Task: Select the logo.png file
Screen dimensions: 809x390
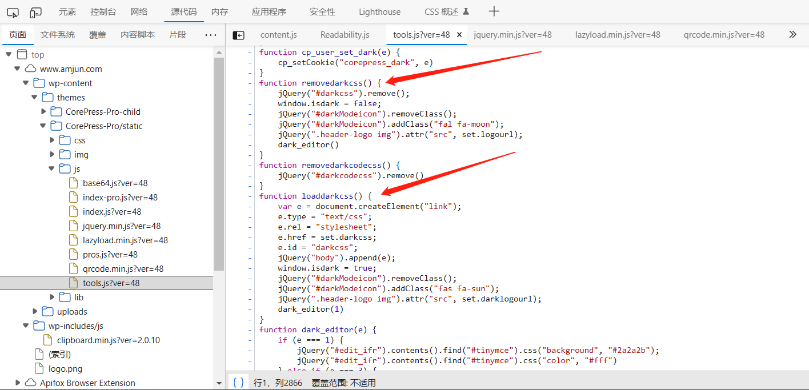Action: tap(65, 369)
